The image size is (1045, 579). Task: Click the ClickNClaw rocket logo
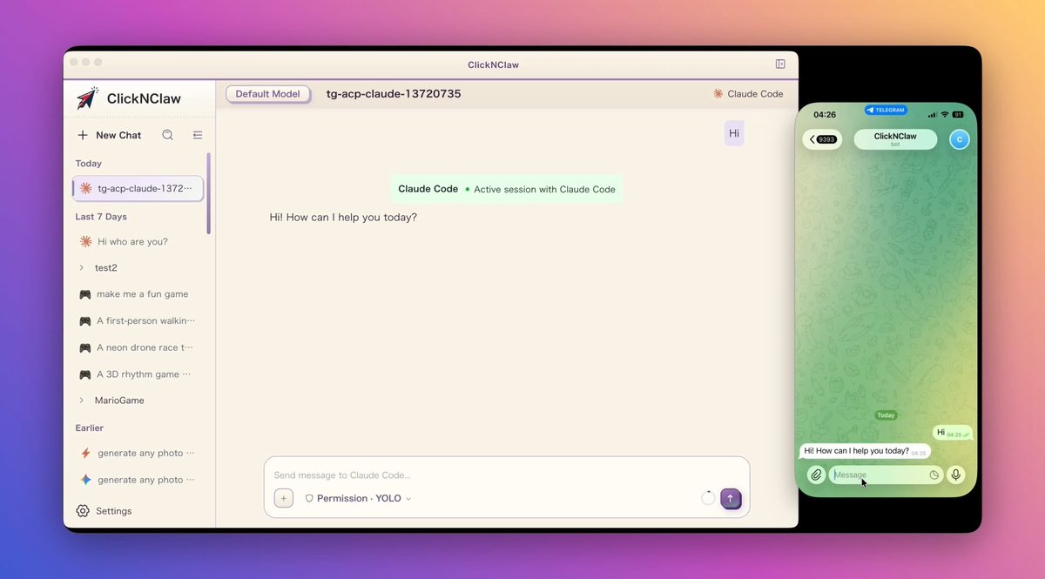87,98
